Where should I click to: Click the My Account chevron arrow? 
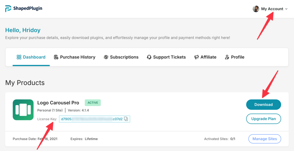[286, 9]
